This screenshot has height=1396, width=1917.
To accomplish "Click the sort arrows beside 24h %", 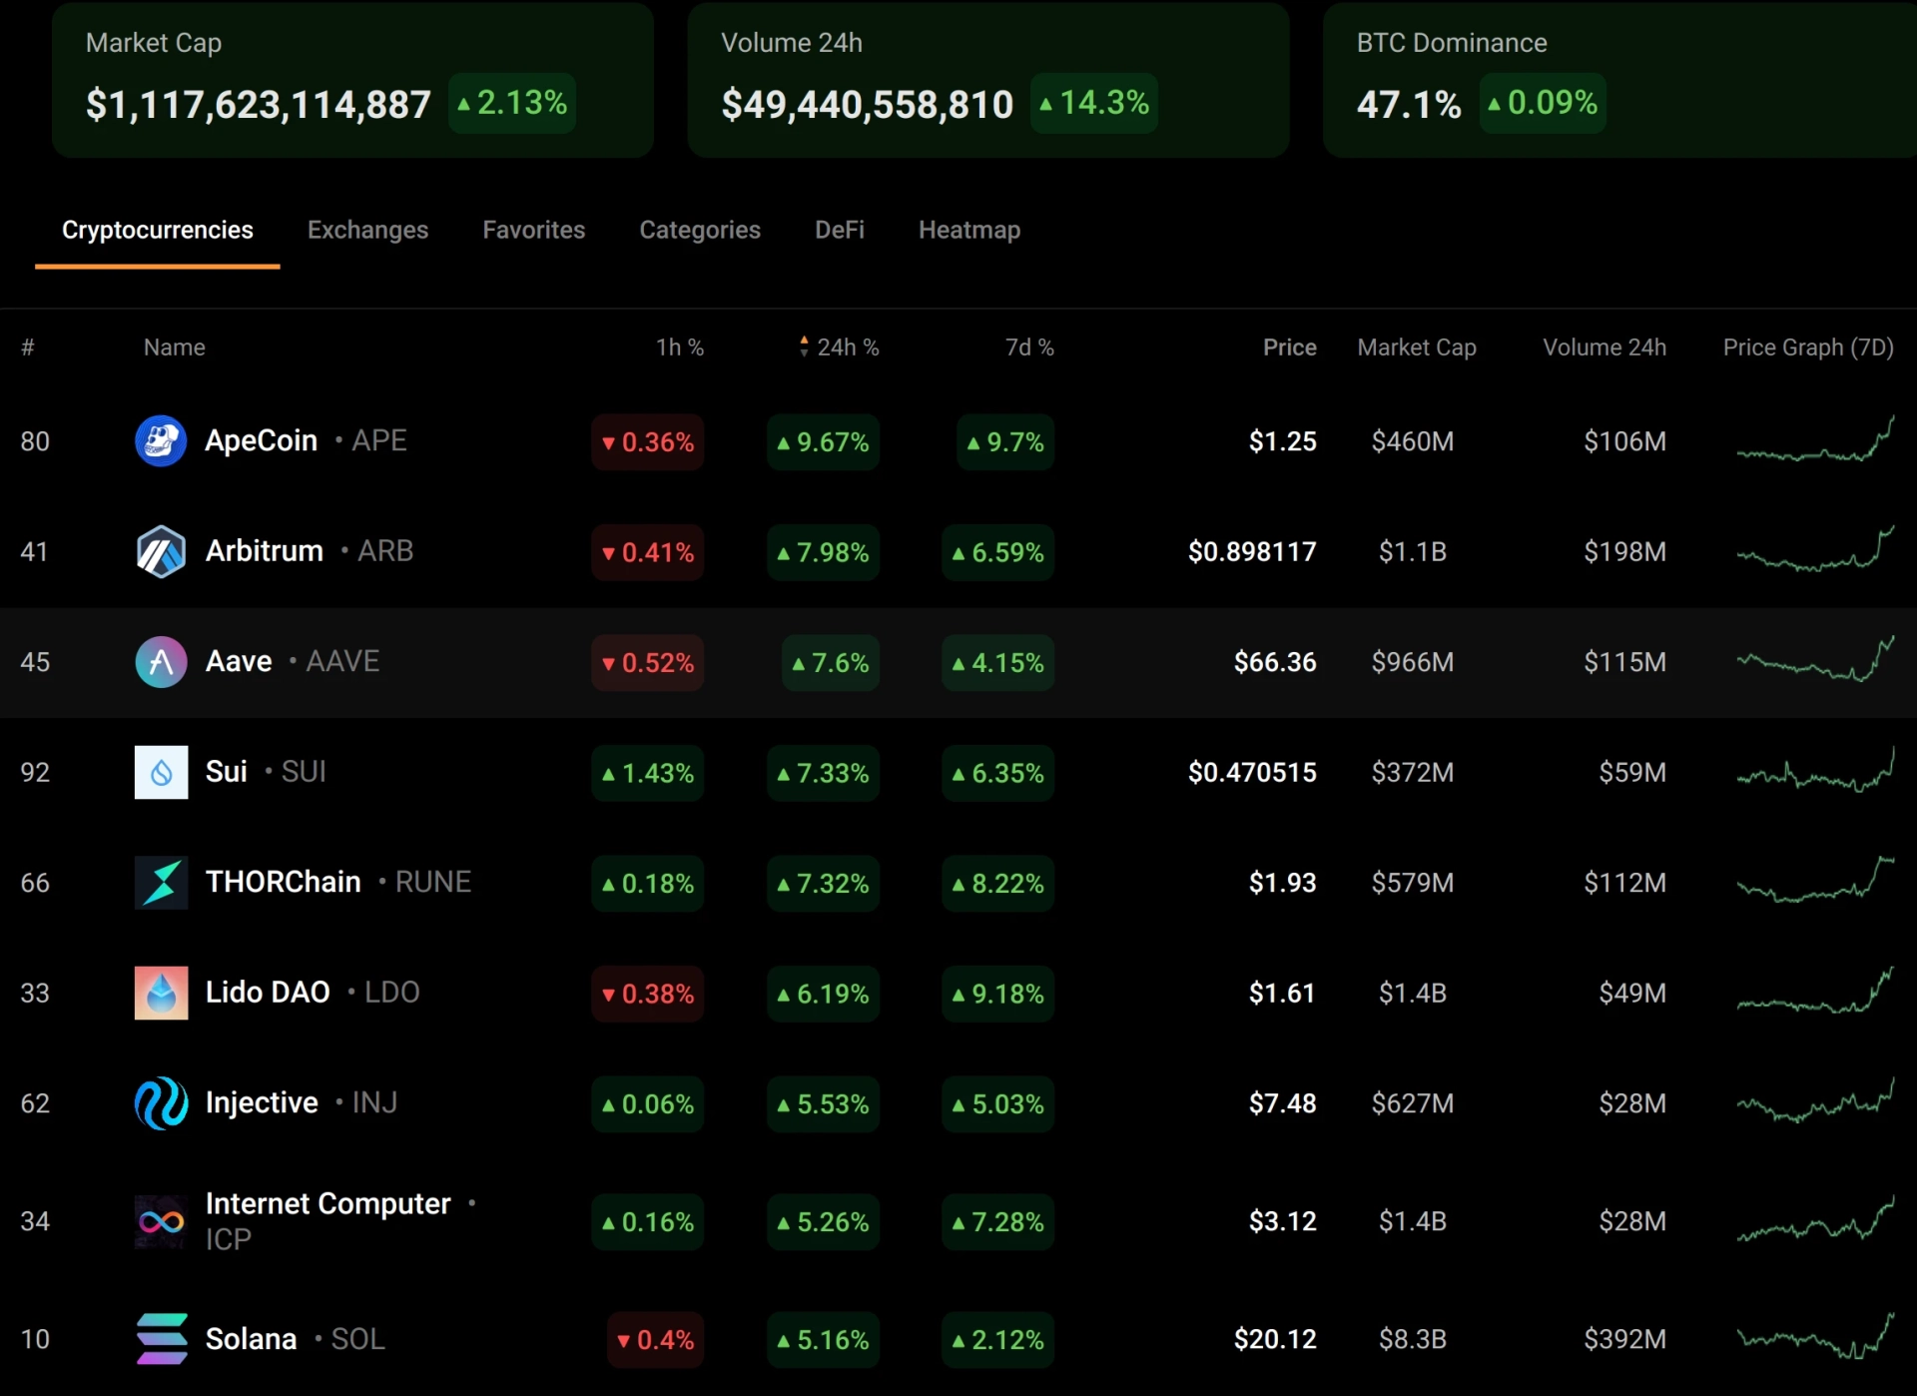I will (804, 347).
